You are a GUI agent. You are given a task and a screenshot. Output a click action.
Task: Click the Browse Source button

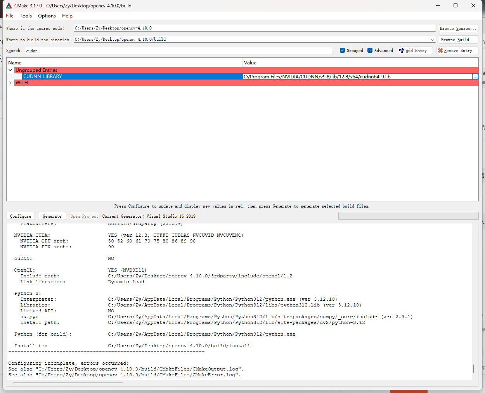click(x=458, y=28)
